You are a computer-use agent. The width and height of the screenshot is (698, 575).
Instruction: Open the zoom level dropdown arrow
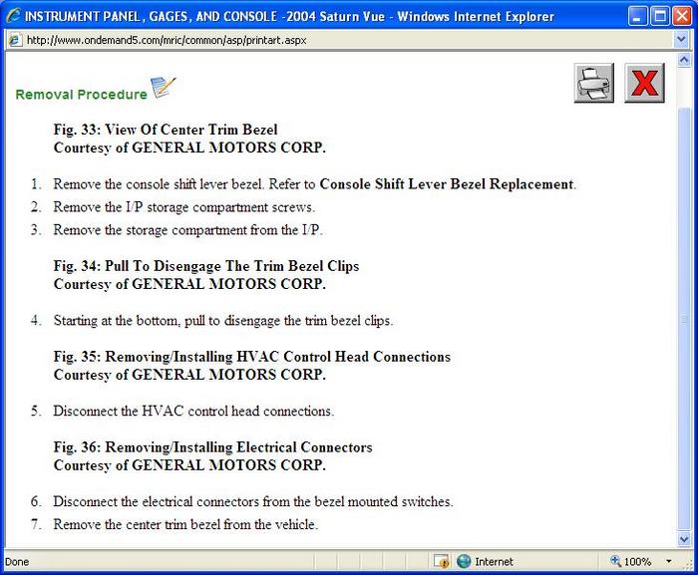click(668, 561)
